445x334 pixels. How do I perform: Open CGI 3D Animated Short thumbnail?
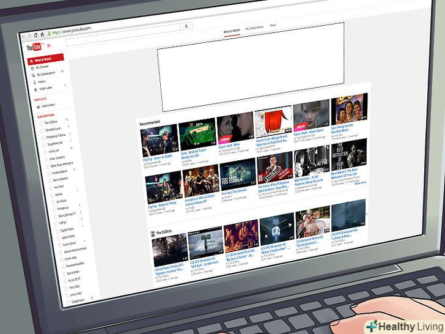click(241, 236)
